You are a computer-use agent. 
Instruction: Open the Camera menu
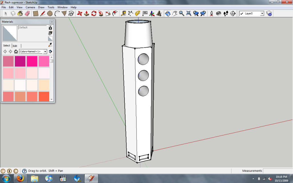coord(30,7)
